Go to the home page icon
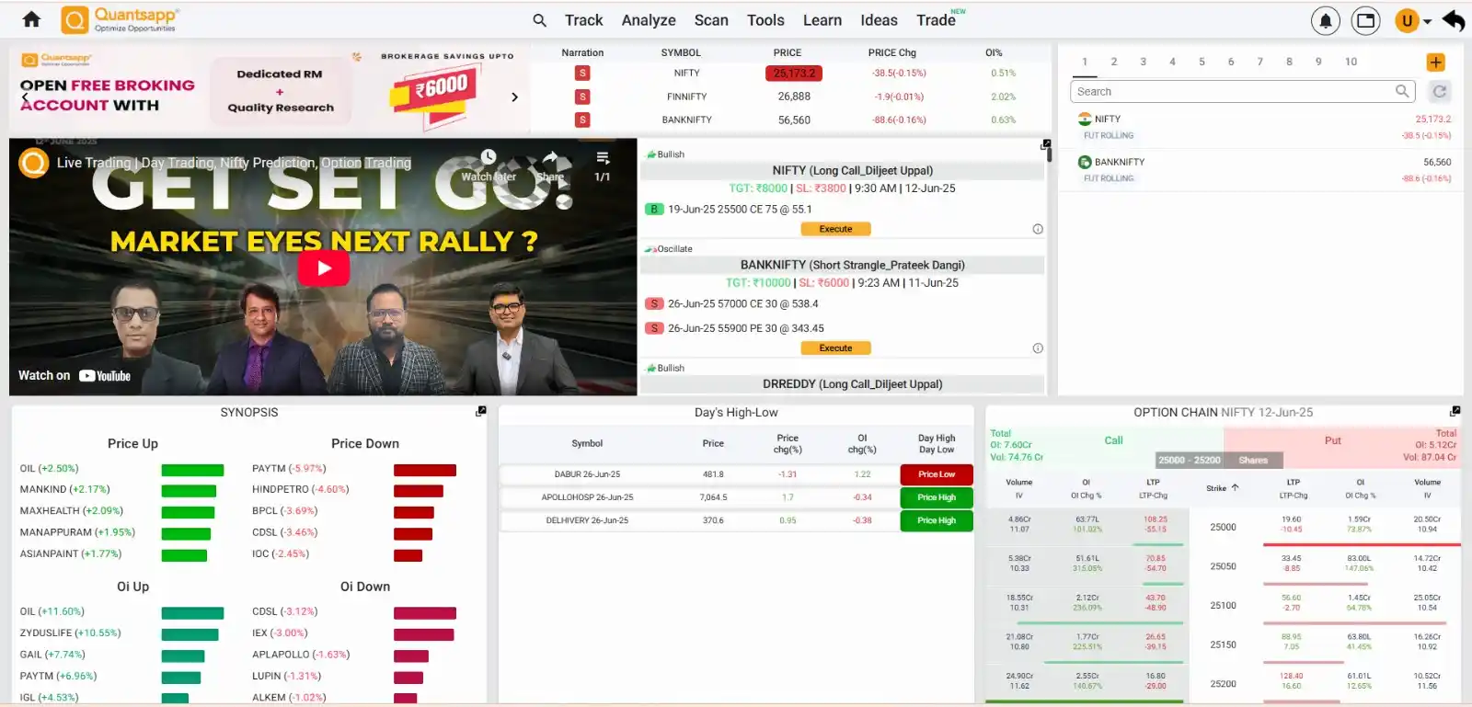 click(31, 19)
